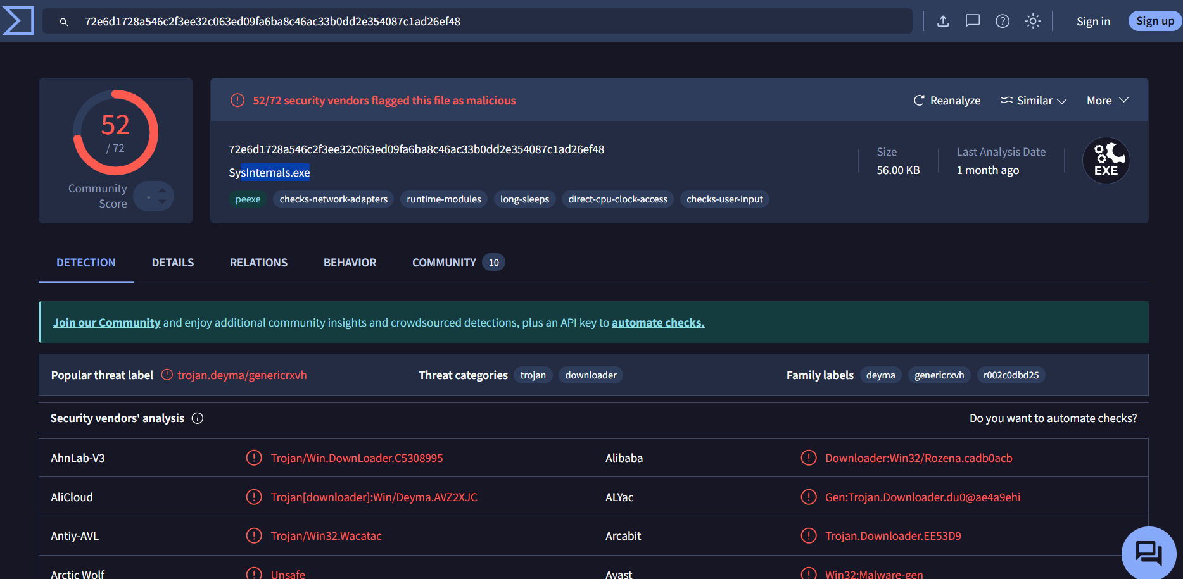The width and height of the screenshot is (1183, 579).
Task: Select the direct-cpu-clock-access tag
Action: point(617,199)
